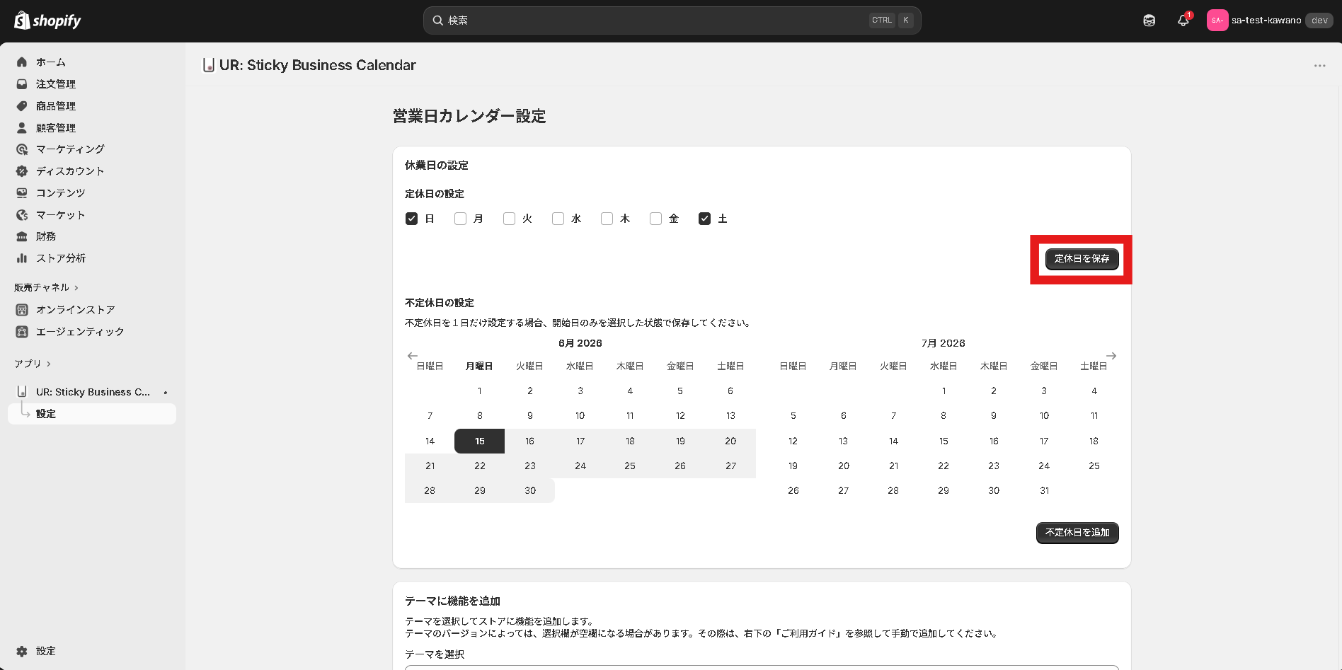Select マーケティング in the sidebar

point(92,149)
